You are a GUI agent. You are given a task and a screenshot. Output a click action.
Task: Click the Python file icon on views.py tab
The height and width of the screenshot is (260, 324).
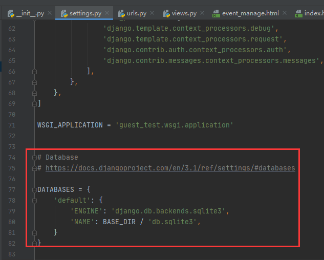[166, 14]
